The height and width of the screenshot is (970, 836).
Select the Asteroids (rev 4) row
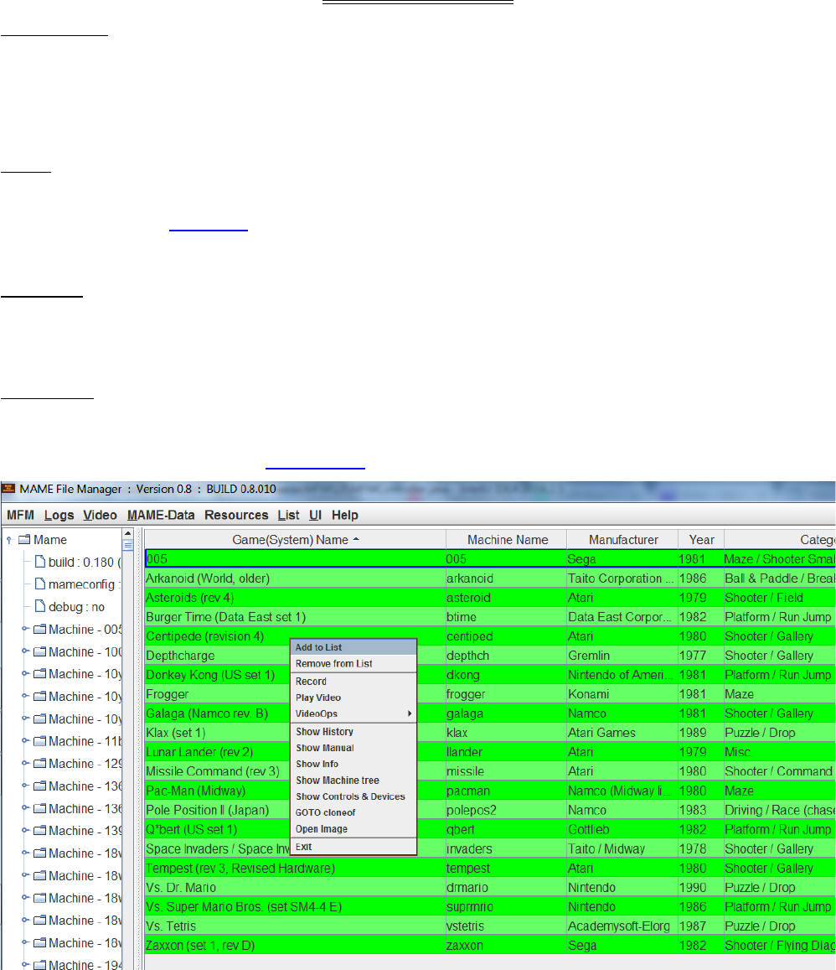coord(490,598)
